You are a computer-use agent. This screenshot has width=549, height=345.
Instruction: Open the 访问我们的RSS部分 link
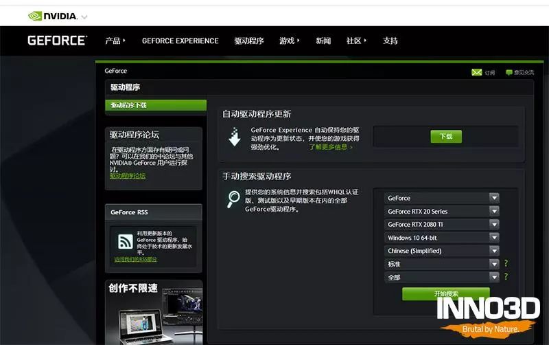pos(136,259)
